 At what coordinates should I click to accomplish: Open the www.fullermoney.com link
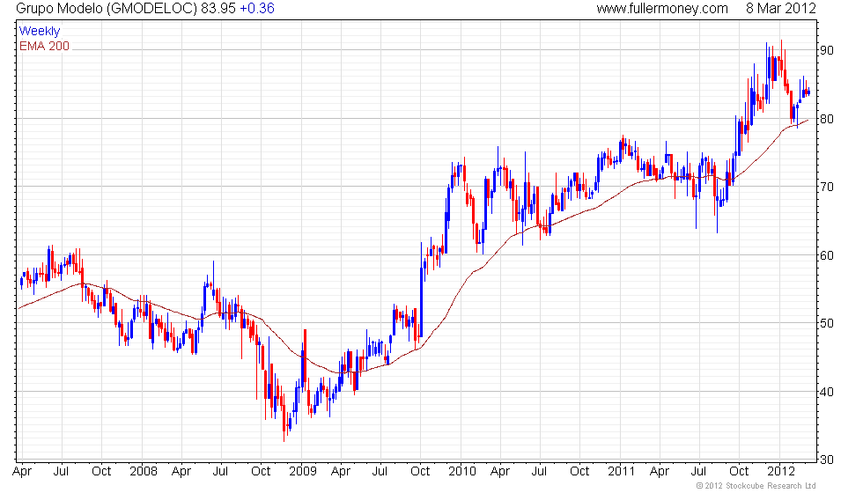(x=661, y=9)
